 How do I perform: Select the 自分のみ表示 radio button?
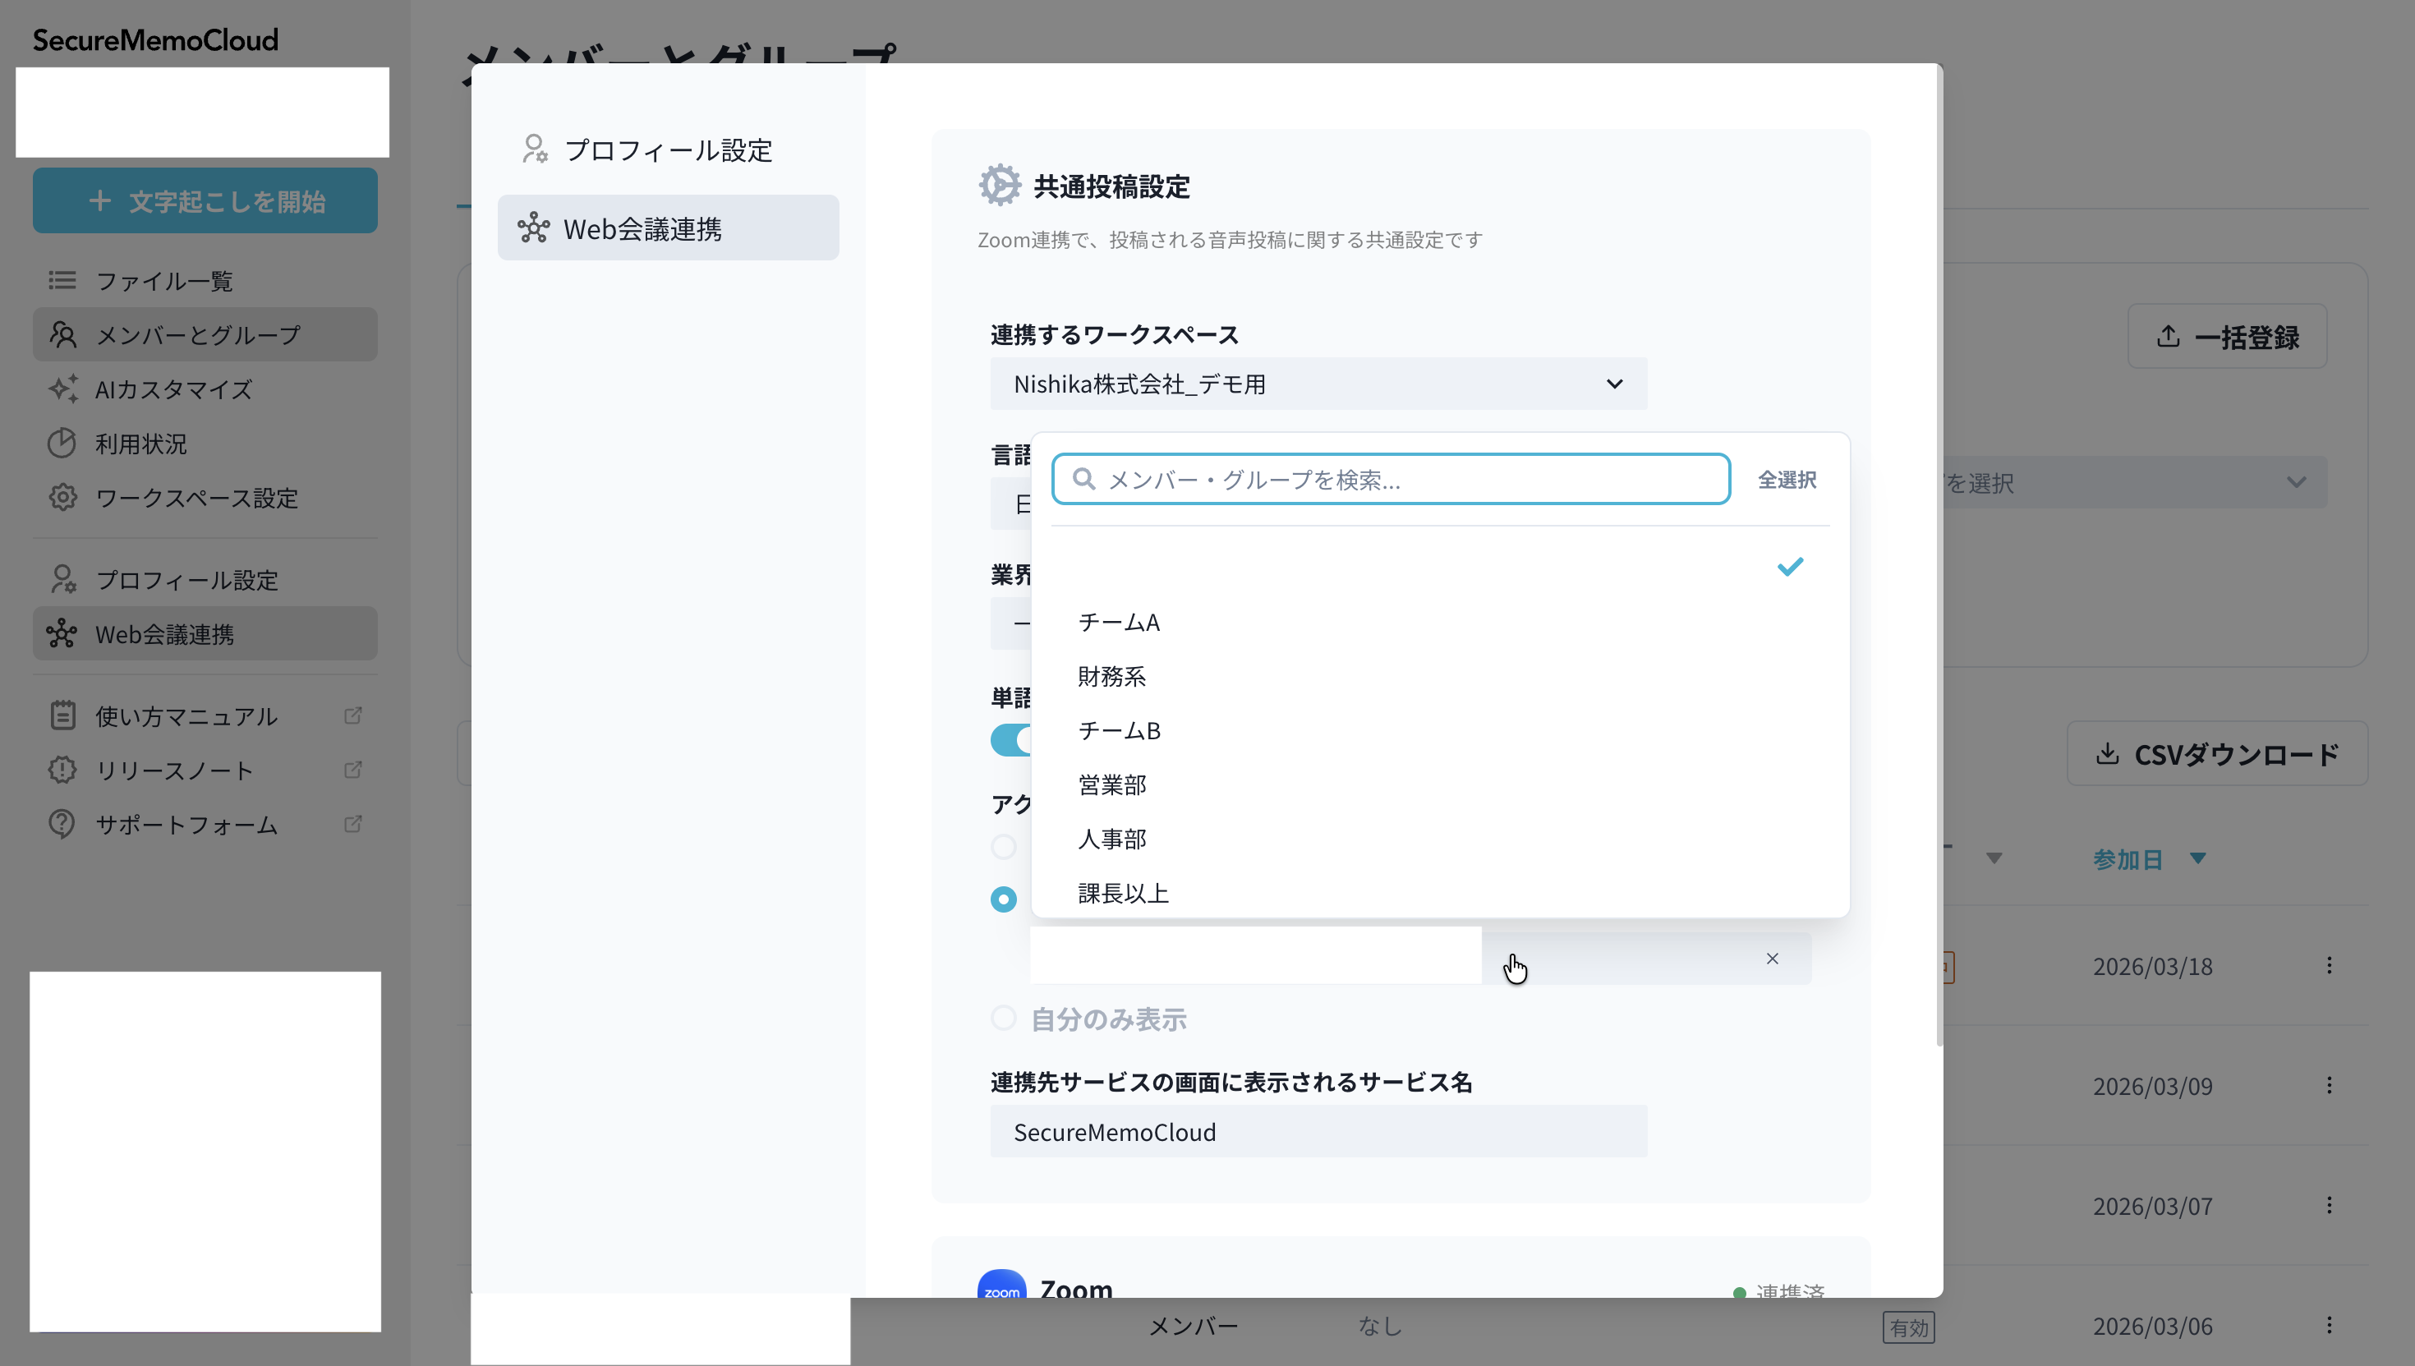click(1004, 1018)
